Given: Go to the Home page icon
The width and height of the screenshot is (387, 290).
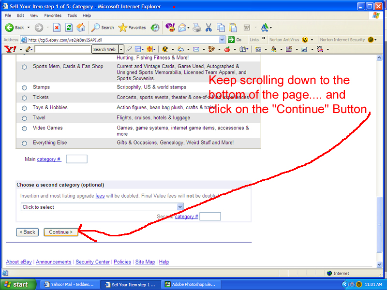Looking at the screenshot, I should click(x=81, y=28).
